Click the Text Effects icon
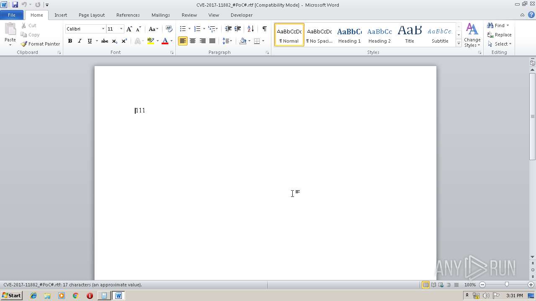The height and width of the screenshot is (301, 536). (137, 41)
